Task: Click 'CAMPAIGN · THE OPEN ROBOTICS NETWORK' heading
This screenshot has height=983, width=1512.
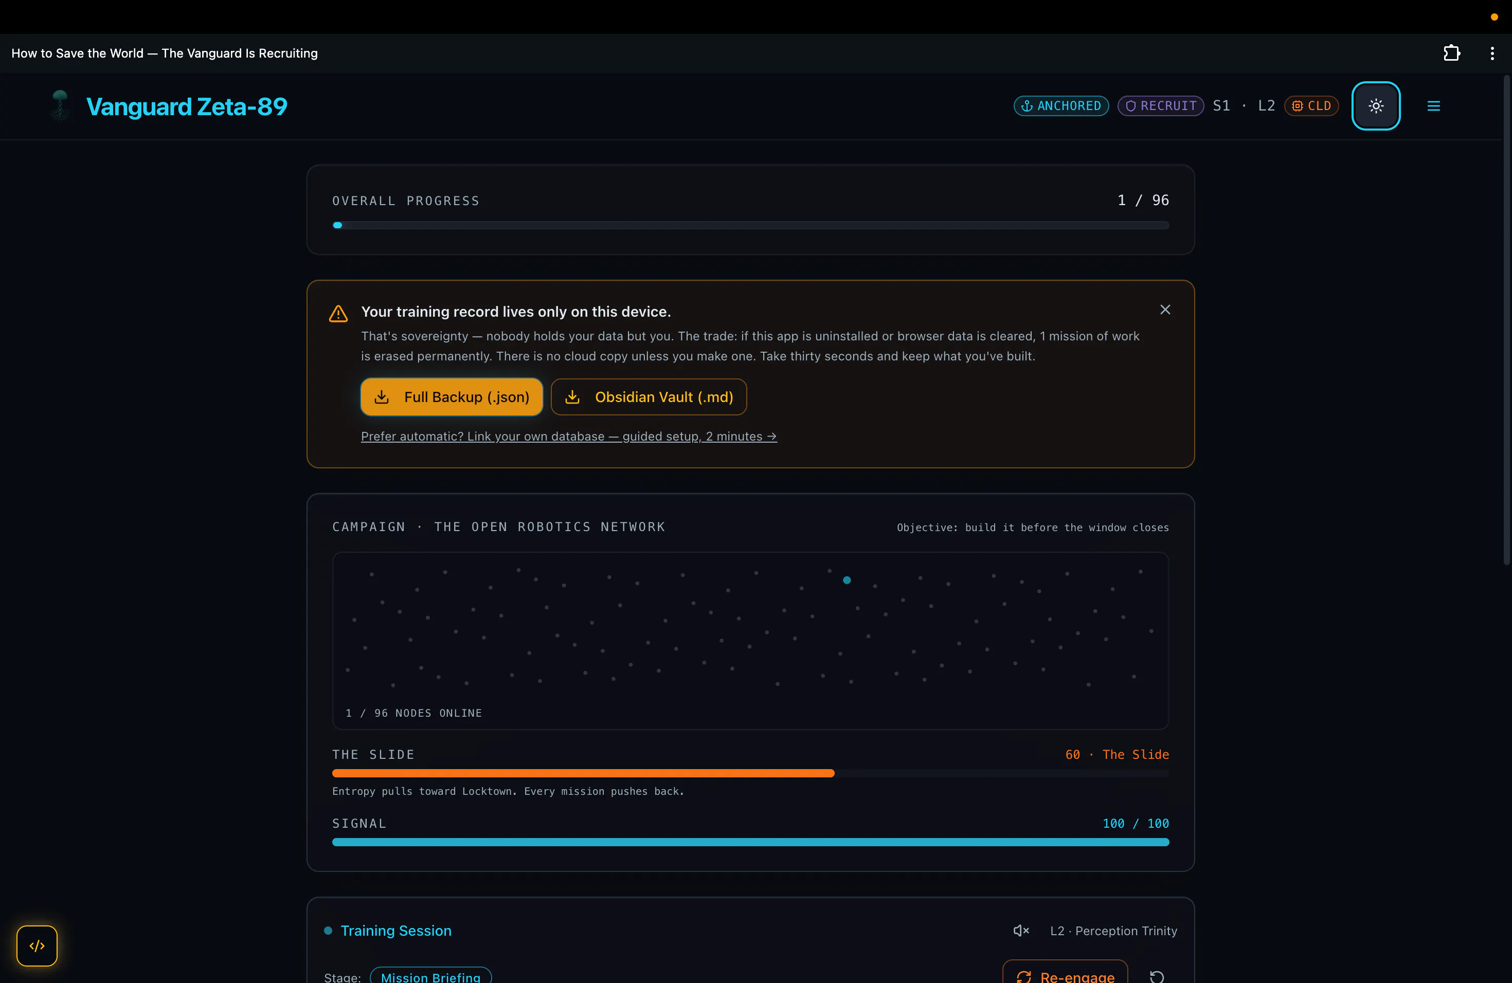Action: coord(499,527)
